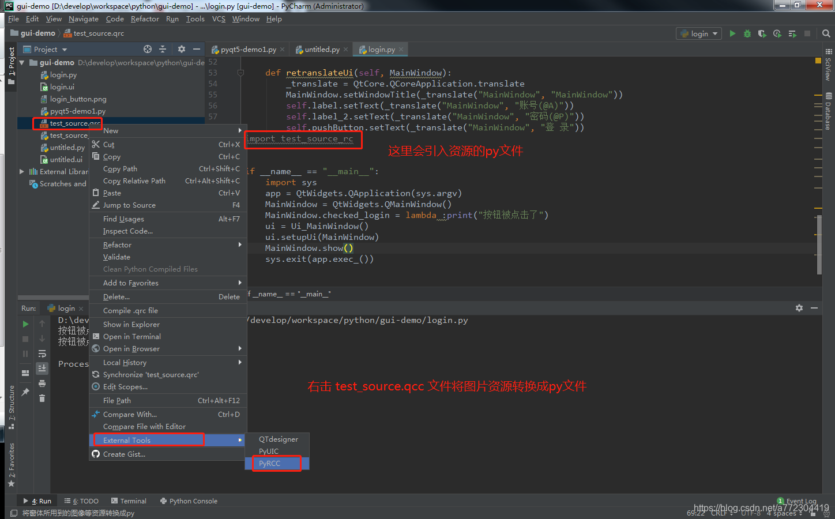Select pyqt5-demo1.py in project tree
The width and height of the screenshot is (835, 519).
click(73, 111)
